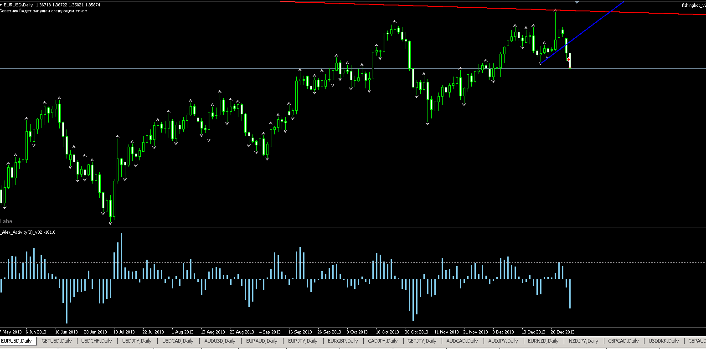Screen dimensions: 706x349
Task: Open the AUDCAD,Daily chart tab
Action: (x=462, y=341)
